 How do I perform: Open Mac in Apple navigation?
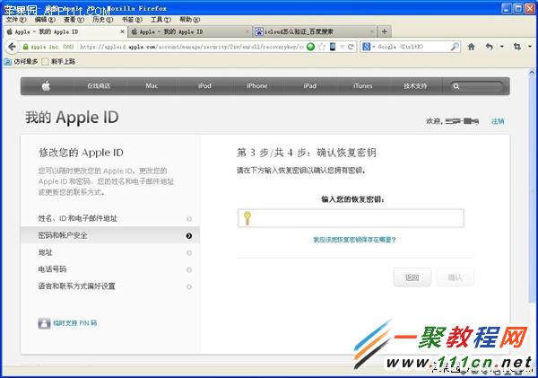[152, 85]
